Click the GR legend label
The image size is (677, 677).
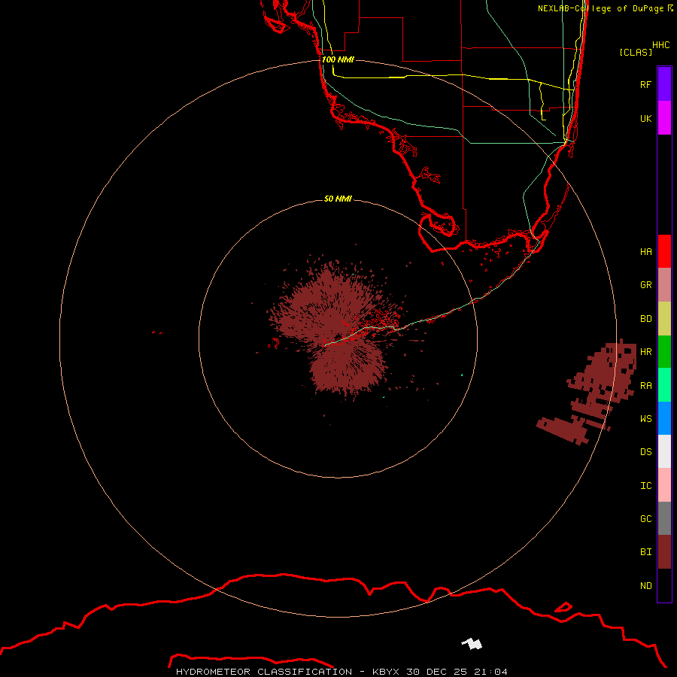pyautogui.click(x=645, y=285)
